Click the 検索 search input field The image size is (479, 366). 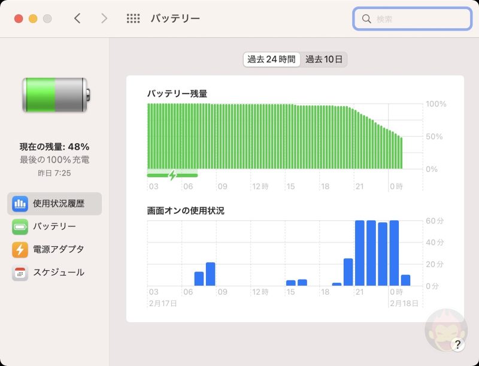413,19
